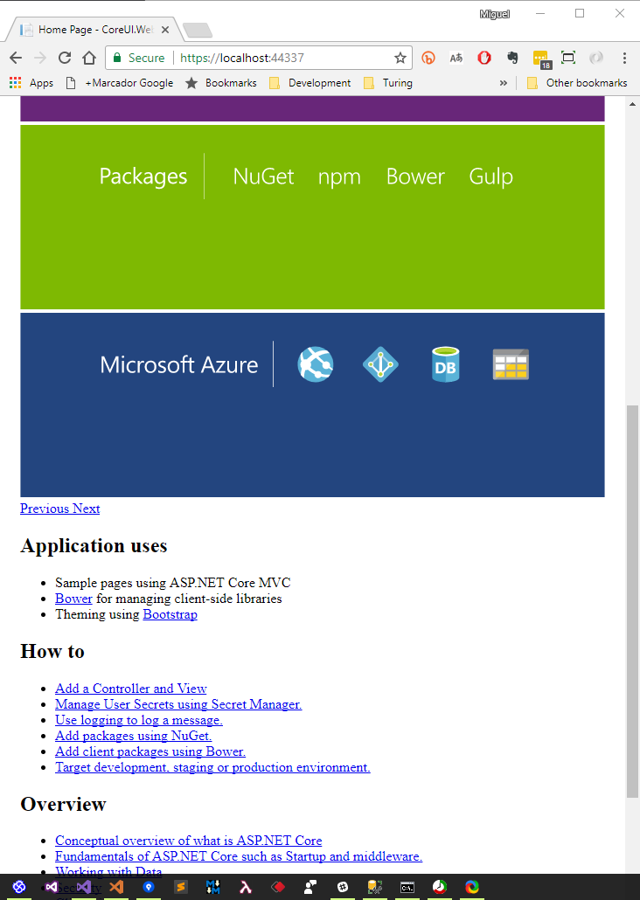This screenshot has height=900, width=640.
Task: Open Slack from the taskbar
Action: coord(343,888)
